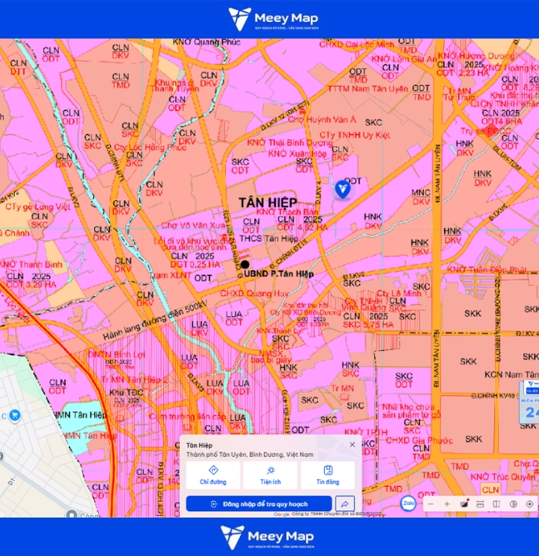Image resolution: width=539 pixels, height=556 pixels.
Task: Click the black dot marker near UBND P.Tân Hiệp
Action: [245, 264]
